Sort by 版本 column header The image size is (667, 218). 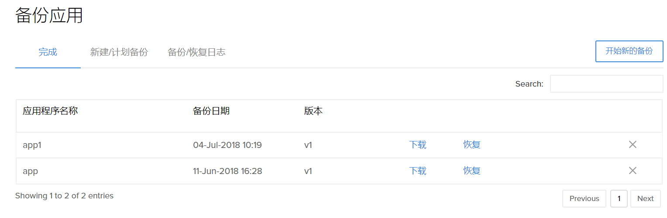[x=313, y=111]
